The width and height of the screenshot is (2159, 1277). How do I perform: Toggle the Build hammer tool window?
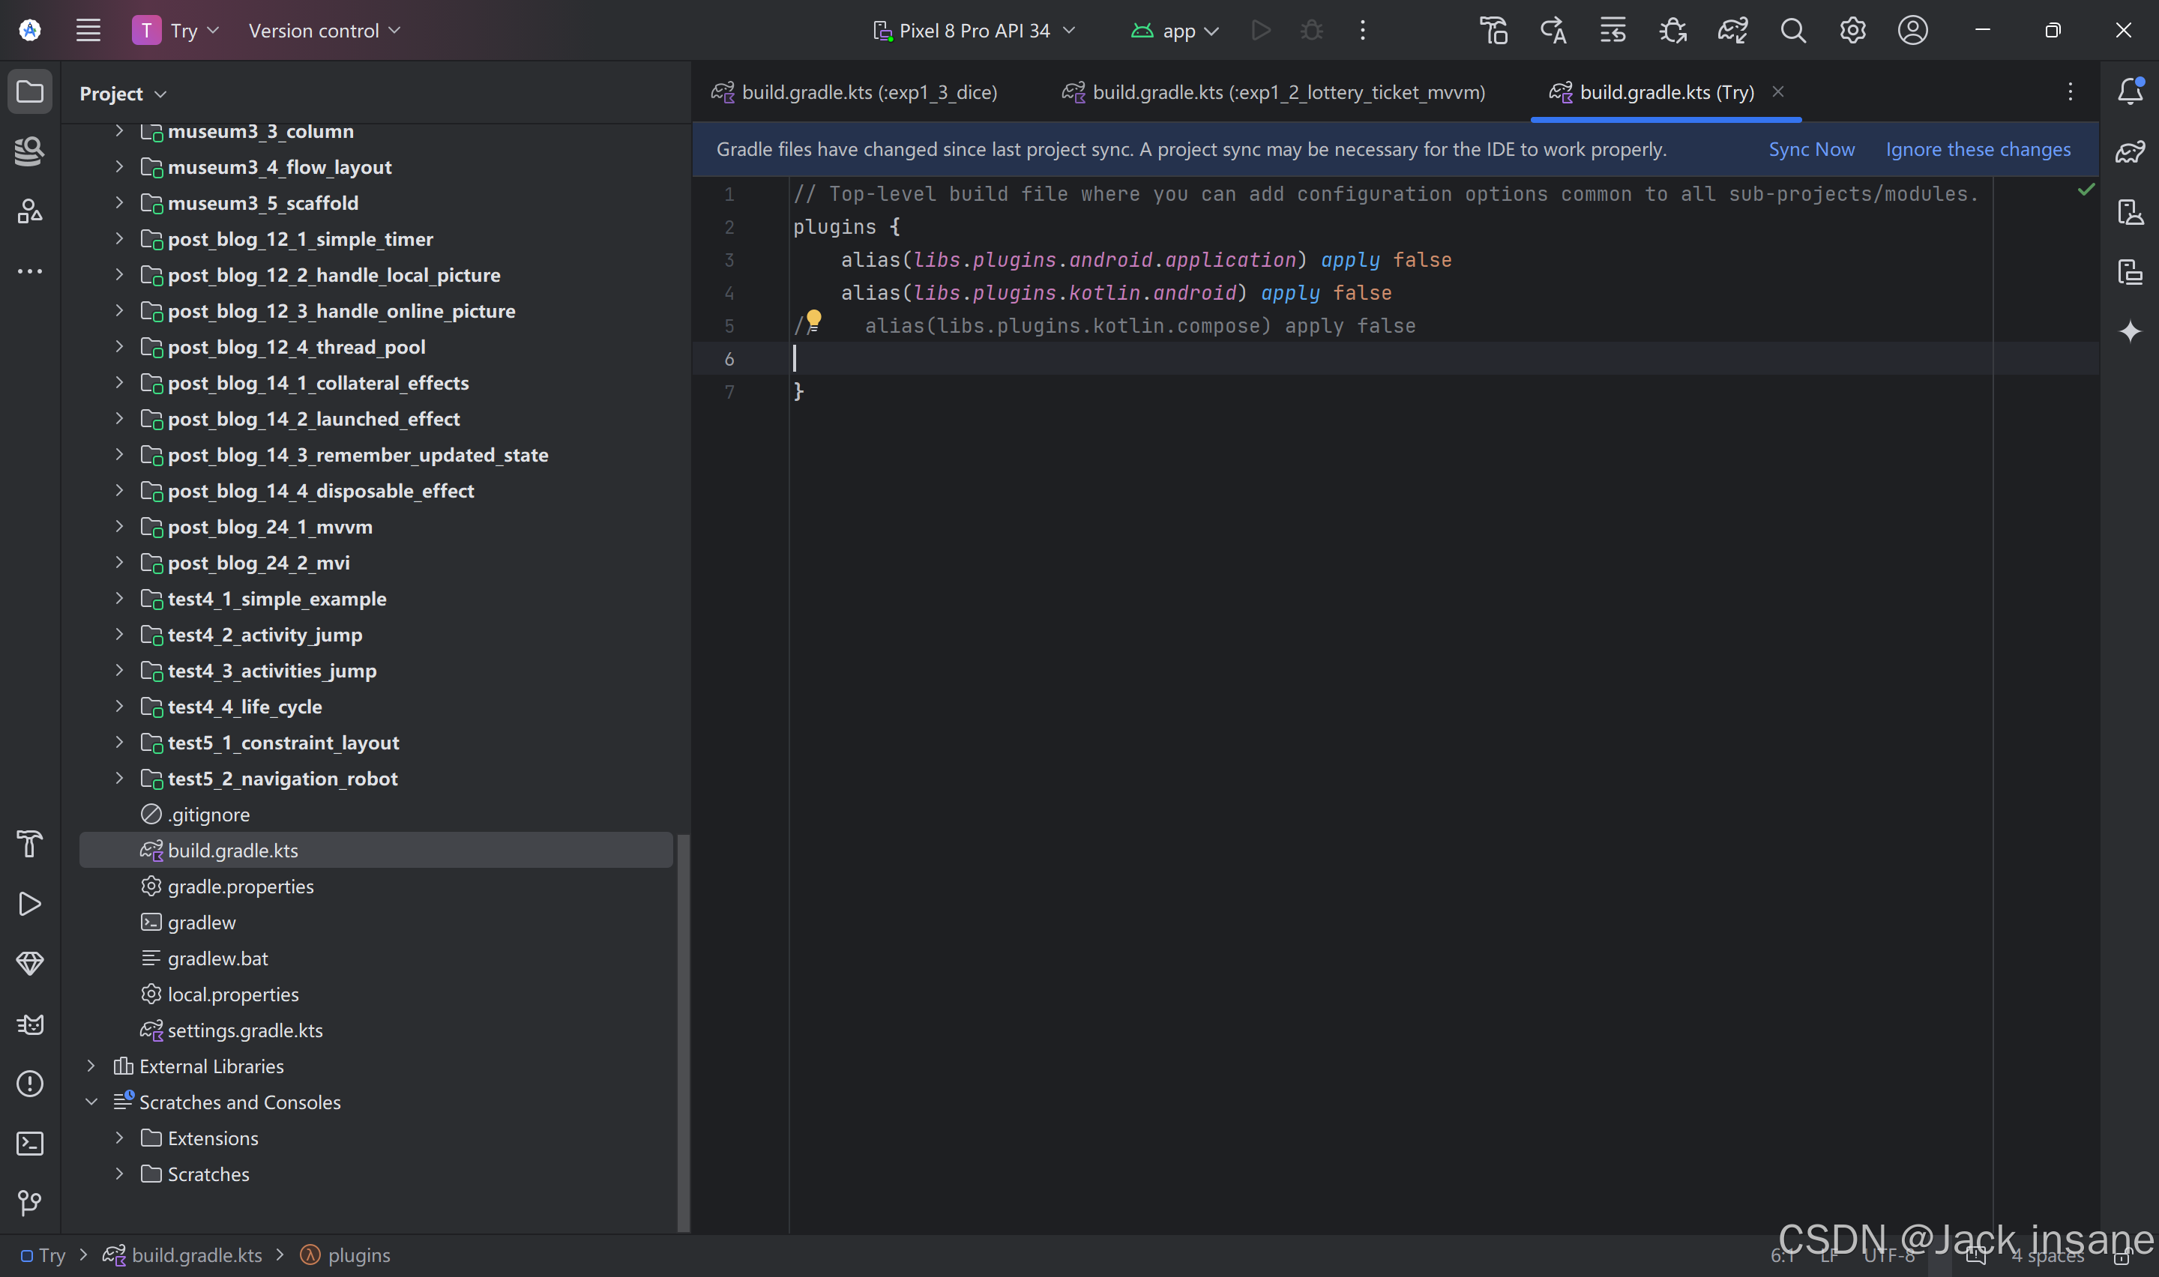point(30,844)
